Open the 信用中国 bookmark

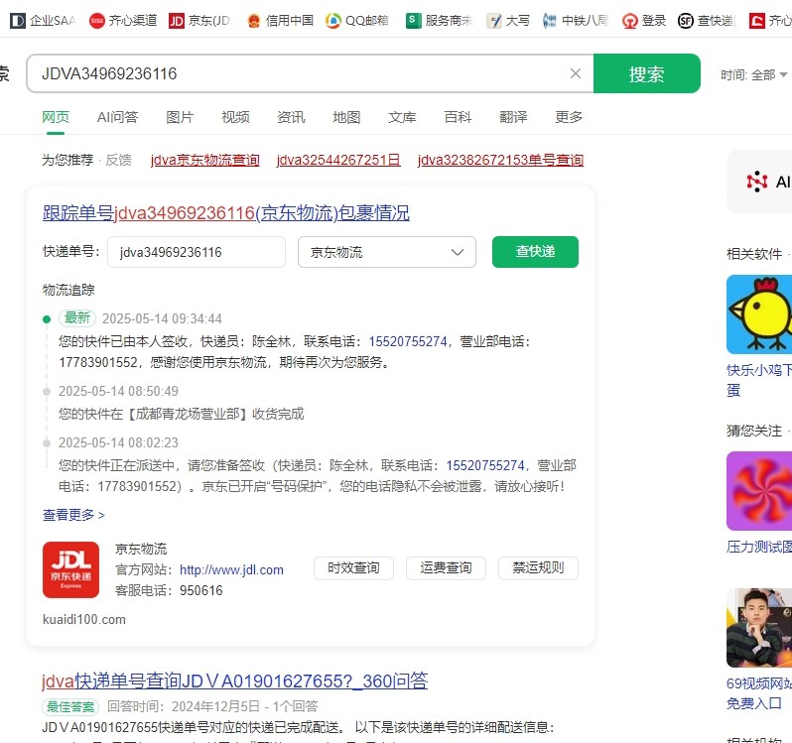(x=280, y=21)
